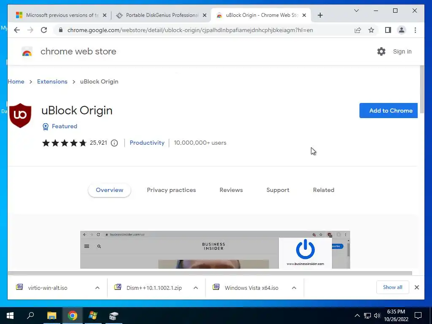This screenshot has width=432, height=324.
Task: Click the address bar URL field
Action: pos(190,30)
